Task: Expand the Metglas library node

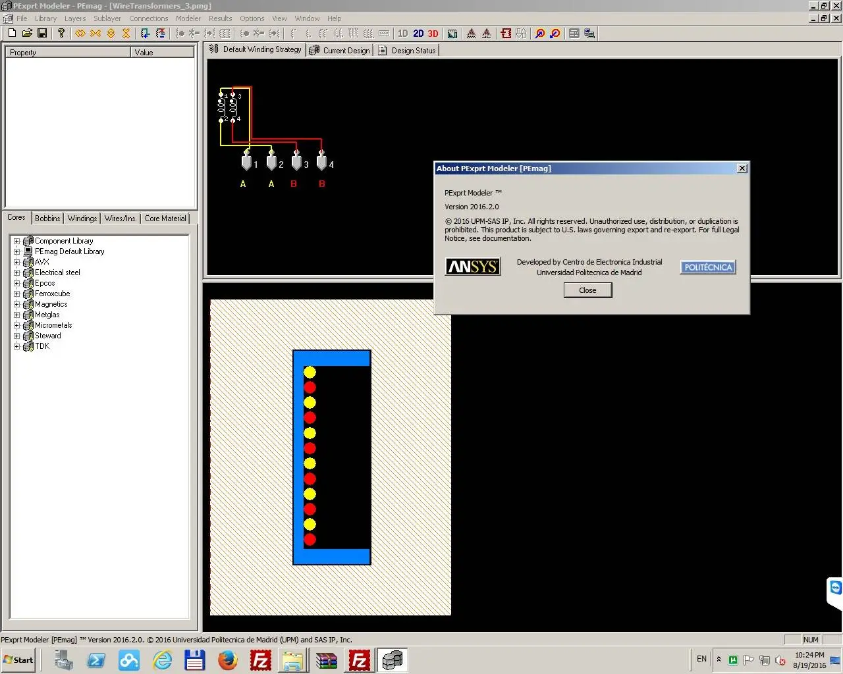Action: pos(16,315)
